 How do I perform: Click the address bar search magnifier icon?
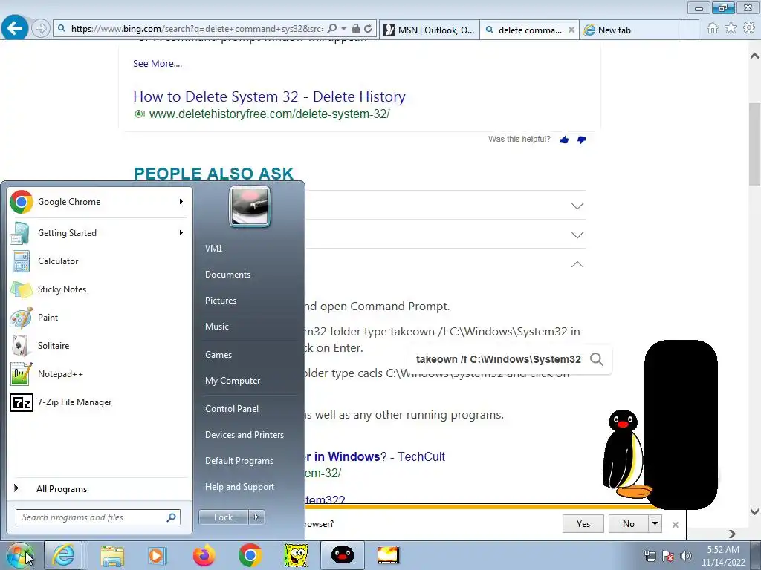click(x=332, y=29)
